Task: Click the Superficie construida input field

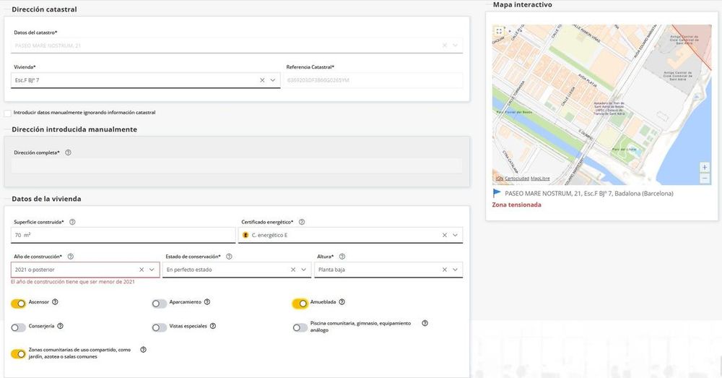Action: click(x=123, y=235)
